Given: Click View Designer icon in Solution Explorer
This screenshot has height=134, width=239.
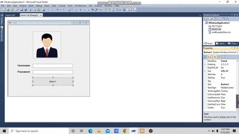Looking at the screenshot, I should click(x=223, y=19).
